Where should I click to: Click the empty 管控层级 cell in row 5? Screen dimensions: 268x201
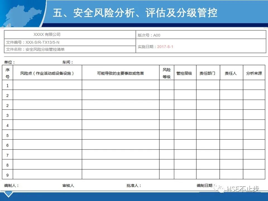pos(185,135)
